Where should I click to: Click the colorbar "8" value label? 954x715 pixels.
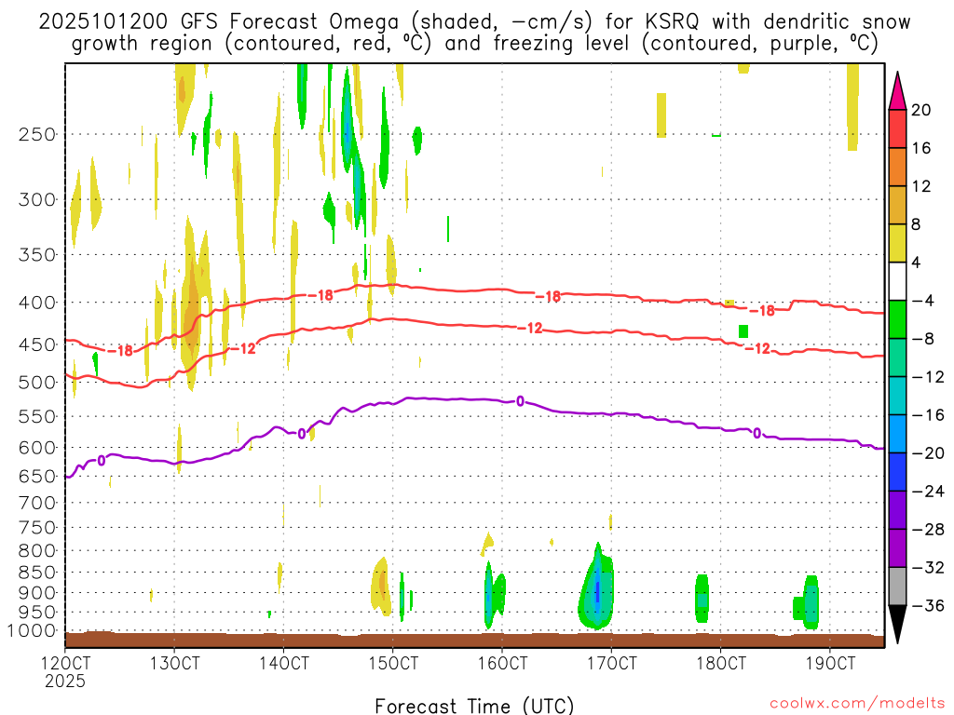click(x=916, y=225)
